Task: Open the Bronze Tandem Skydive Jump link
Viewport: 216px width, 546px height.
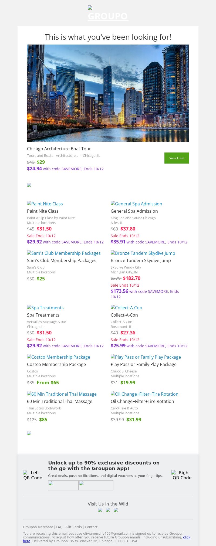Action: [x=143, y=253]
